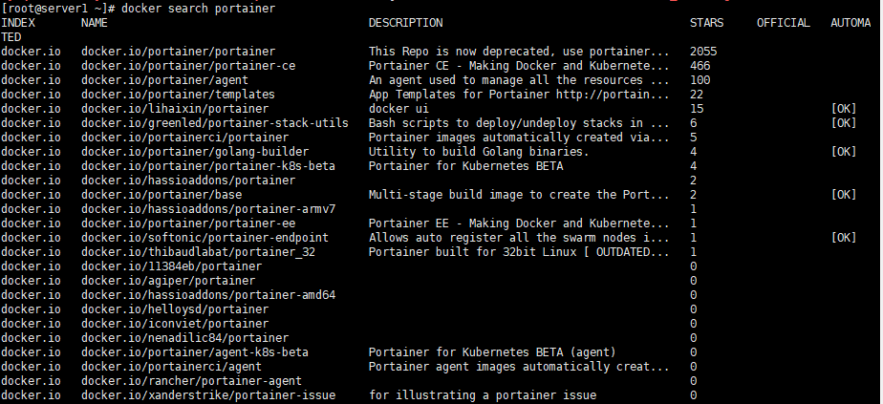Screen dimensions: 883x404
Task: Click the STARS column header
Action: pos(707,23)
